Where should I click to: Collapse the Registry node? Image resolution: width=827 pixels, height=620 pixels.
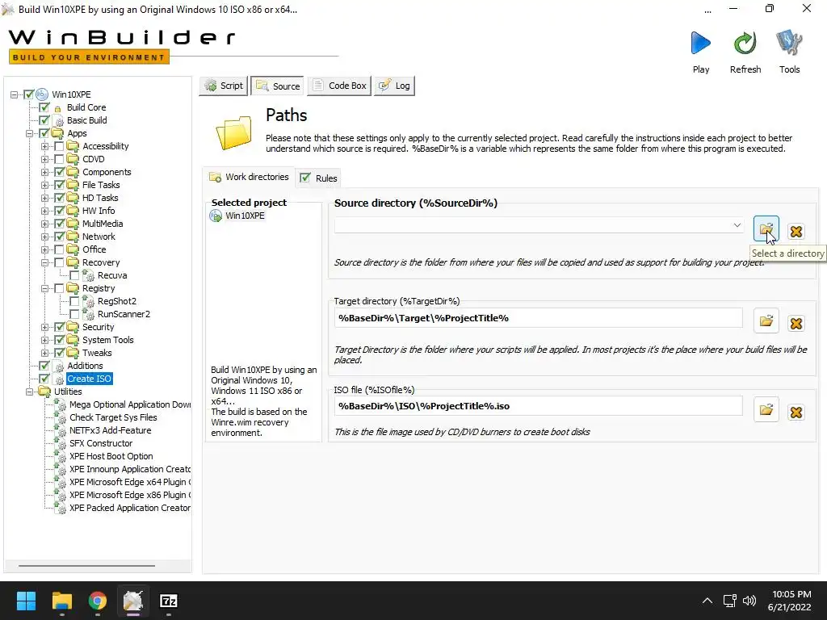[x=45, y=288]
